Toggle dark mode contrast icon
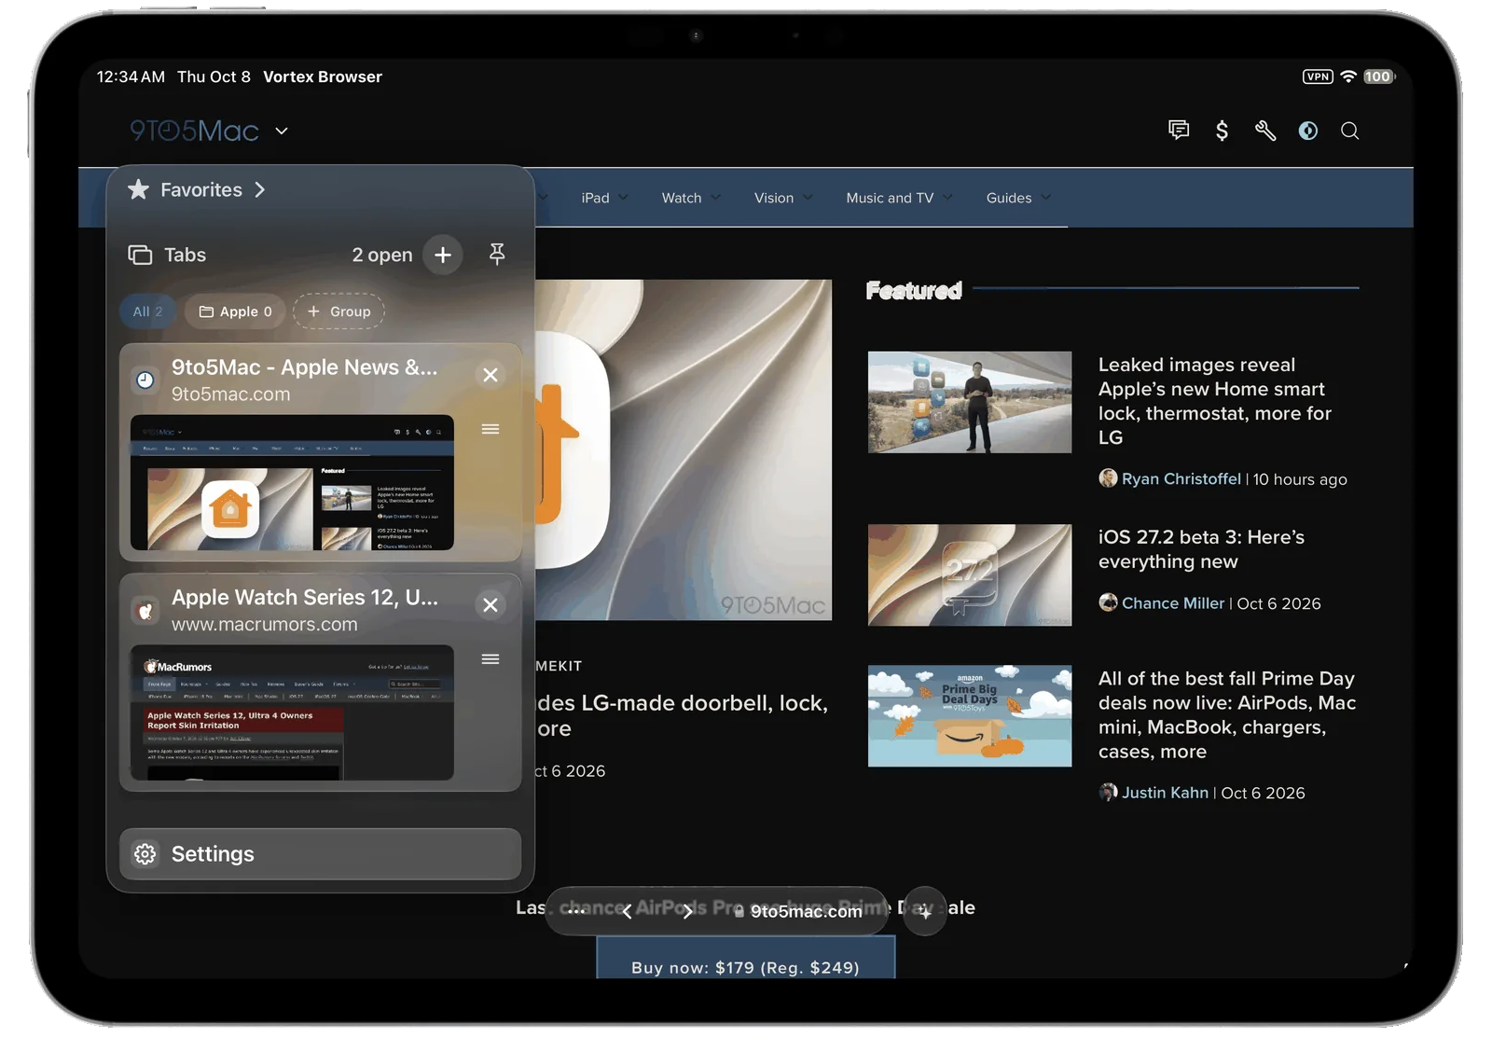 1308,131
